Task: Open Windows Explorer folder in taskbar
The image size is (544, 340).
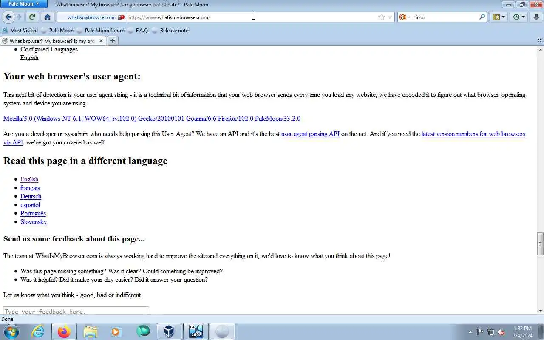Action: (x=91, y=331)
